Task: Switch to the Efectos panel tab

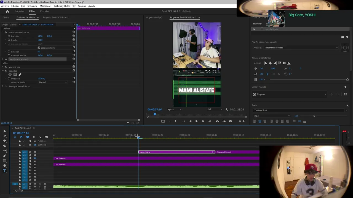Action: [x=6, y=17]
